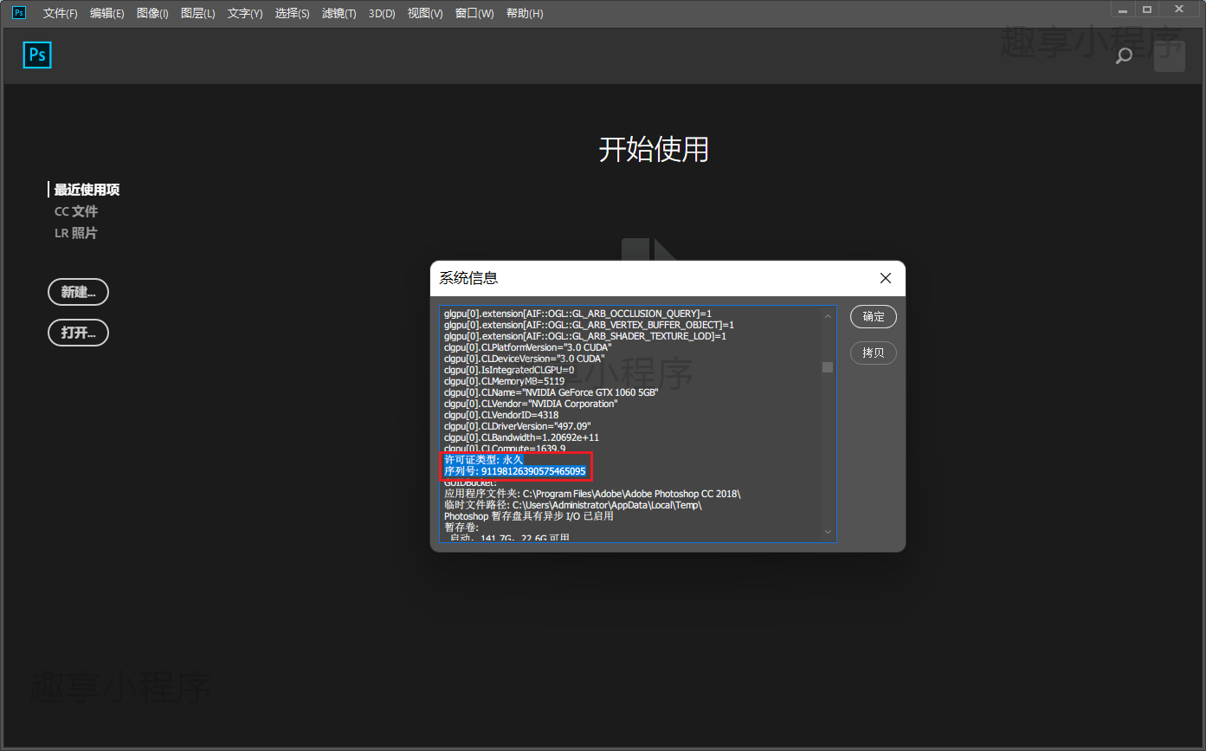Click the 应用程序文件夹 path line
Screen dimensions: 1206x751
[592, 494]
